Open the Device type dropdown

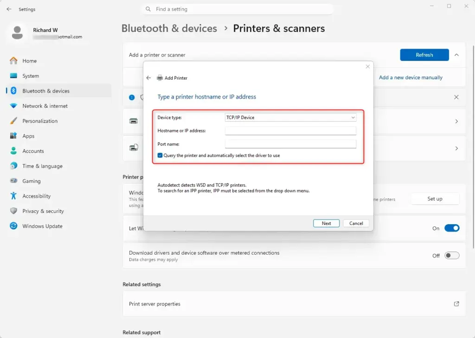pos(290,117)
